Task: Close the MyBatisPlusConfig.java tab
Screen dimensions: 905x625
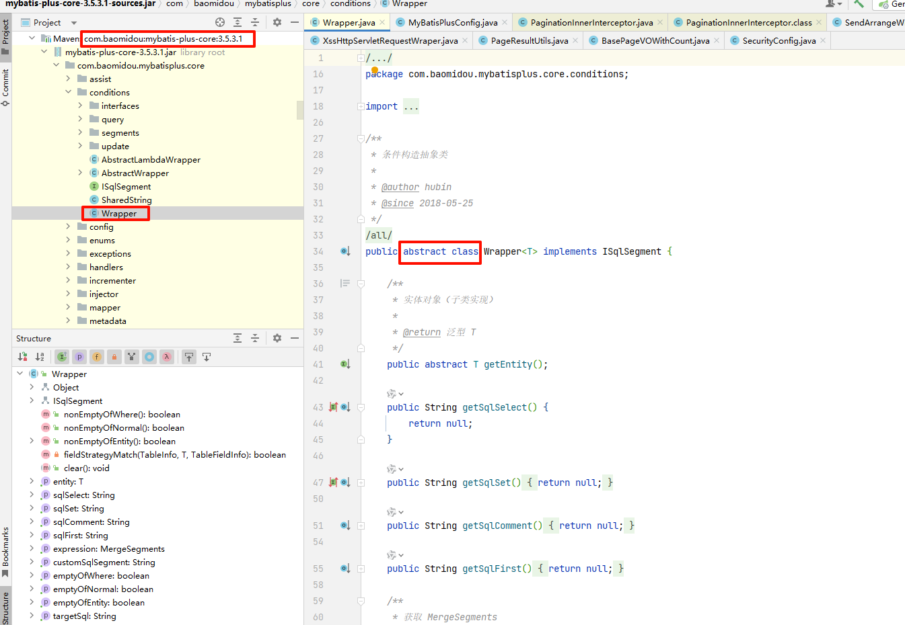Action: tap(505, 22)
